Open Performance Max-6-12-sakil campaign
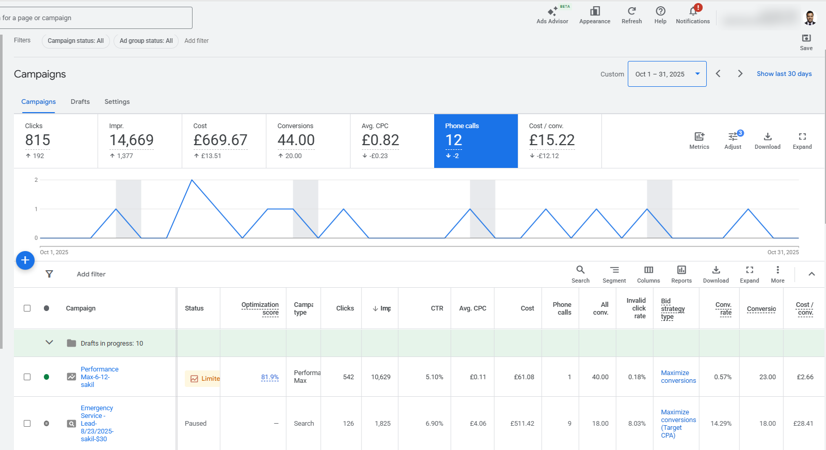Image resolution: width=826 pixels, height=450 pixels. coord(99,377)
